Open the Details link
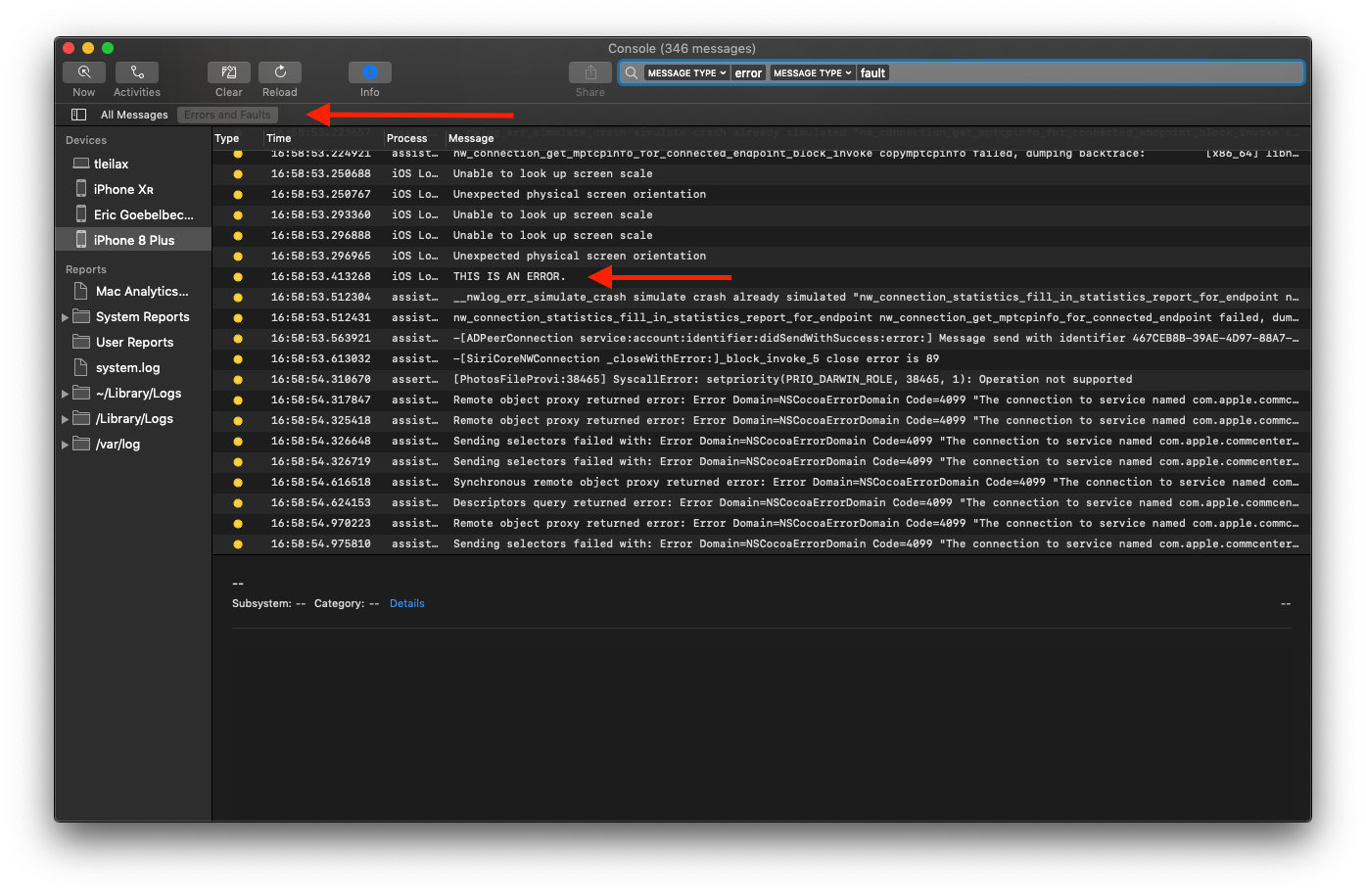Screen dimensions: 1366x894 coord(406,603)
